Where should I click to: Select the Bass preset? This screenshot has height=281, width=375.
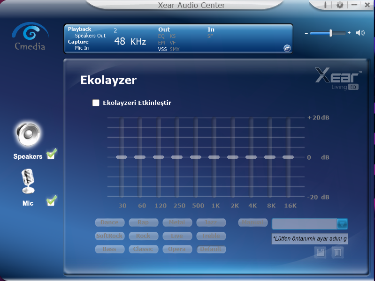109,249
